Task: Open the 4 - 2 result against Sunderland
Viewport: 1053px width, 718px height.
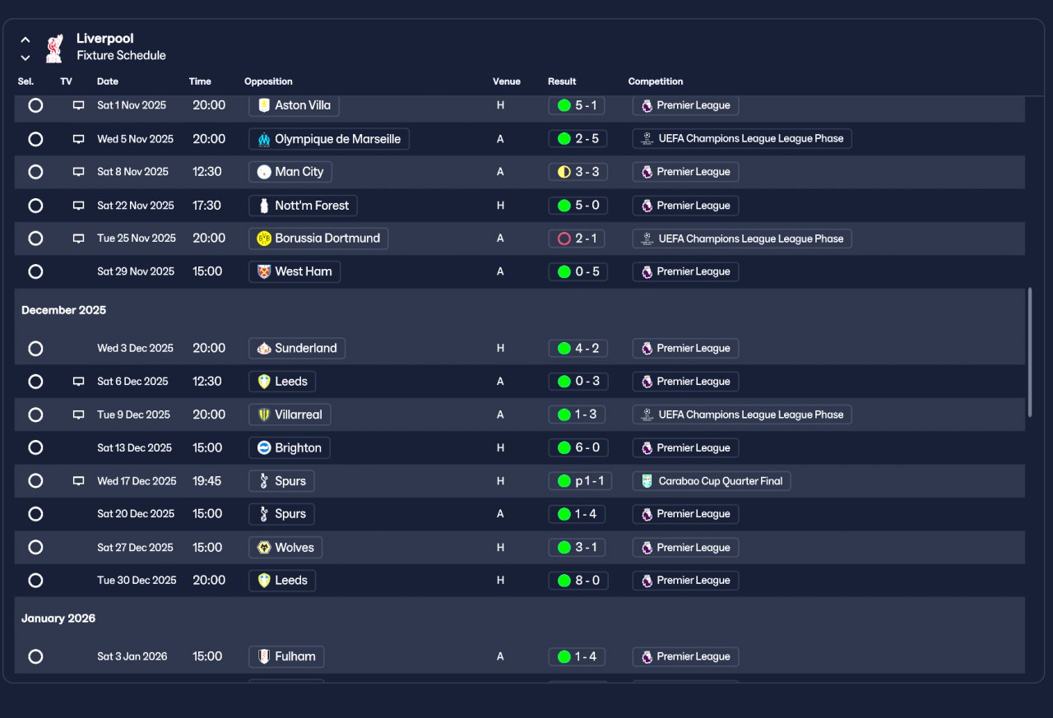Action: pyautogui.click(x=578, y=349)
